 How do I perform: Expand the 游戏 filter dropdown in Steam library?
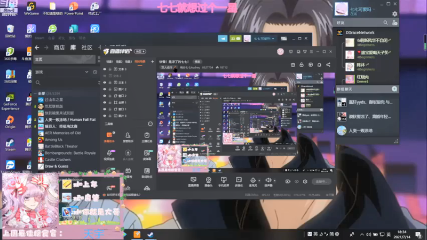(86, 72)
